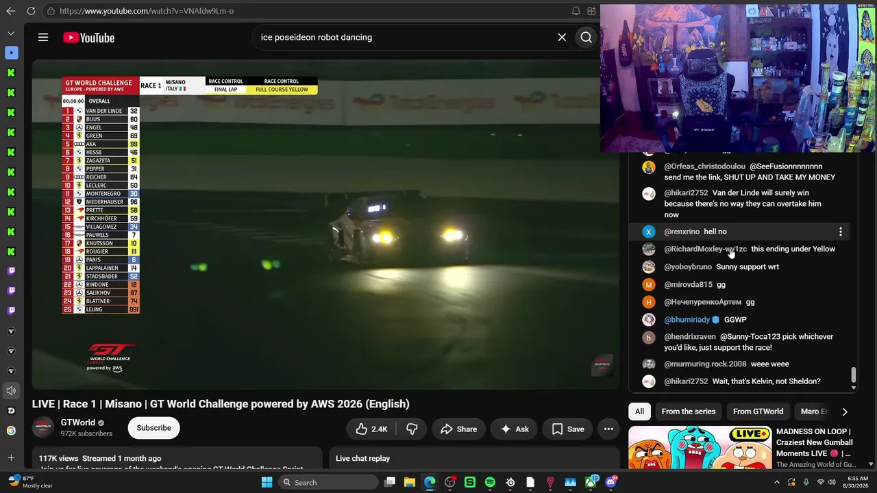Save video to a playlist

click(568, 429)
